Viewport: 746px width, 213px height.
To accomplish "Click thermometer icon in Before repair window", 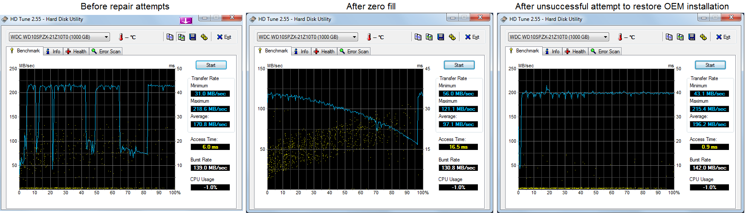I will (x=121, y=37).
